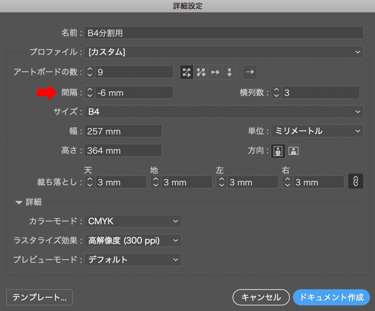375x311 pixels.
Task: Click the right-to-left layout arrow icon
Action: click(250, 72)
